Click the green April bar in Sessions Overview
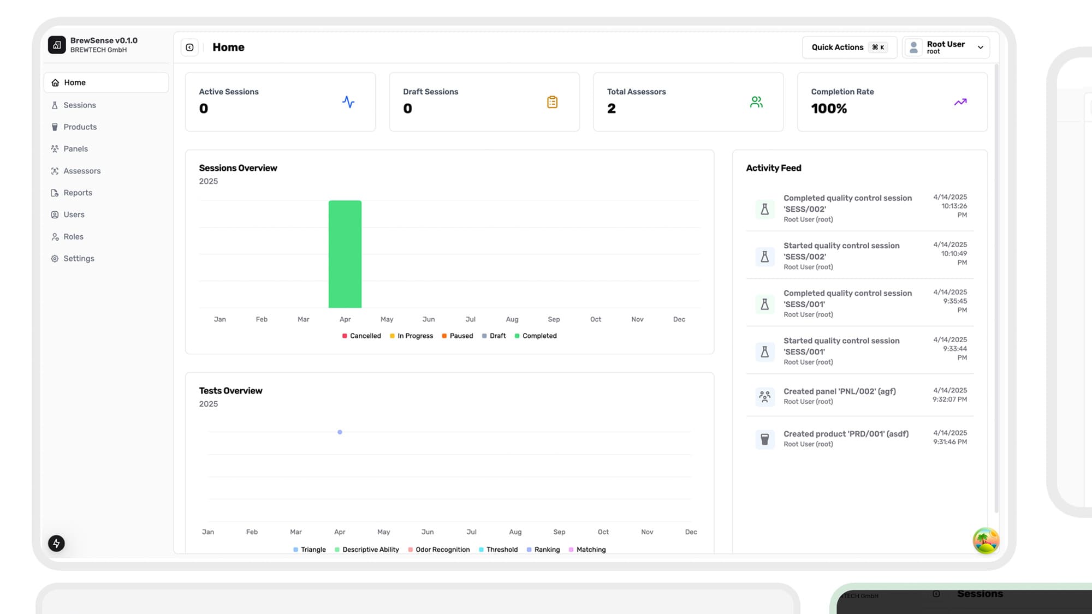This screenshot has height=614, width=1092. 345,254
